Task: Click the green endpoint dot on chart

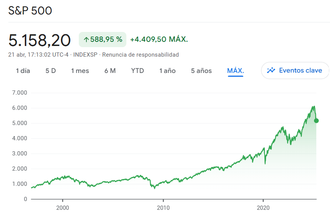Action: click(x=316, y=121)
